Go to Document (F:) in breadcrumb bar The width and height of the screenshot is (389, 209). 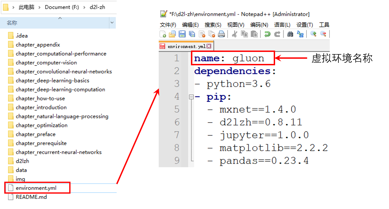pyautogui.click(x=62, y=7)
